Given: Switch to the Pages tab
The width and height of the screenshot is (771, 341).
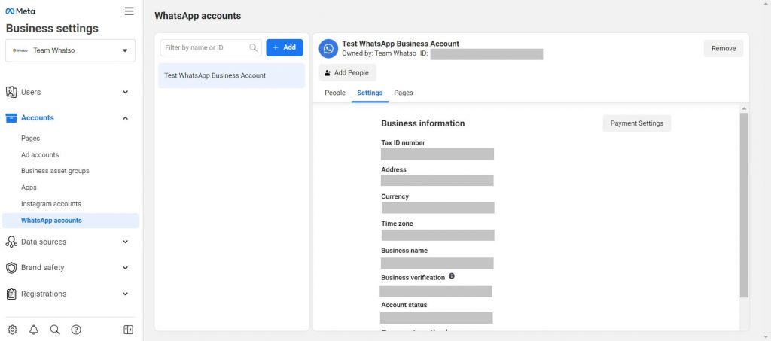Looking at the screenshot, I should point(404,93).
